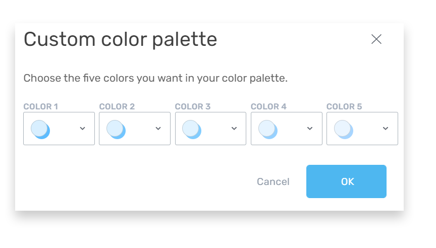Cancel the custom color palette dialog
The image size is (436, 248).
(273, 181)
